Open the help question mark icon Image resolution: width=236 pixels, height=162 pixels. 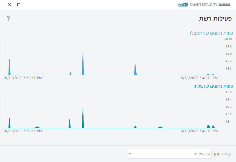pos(8,18)
